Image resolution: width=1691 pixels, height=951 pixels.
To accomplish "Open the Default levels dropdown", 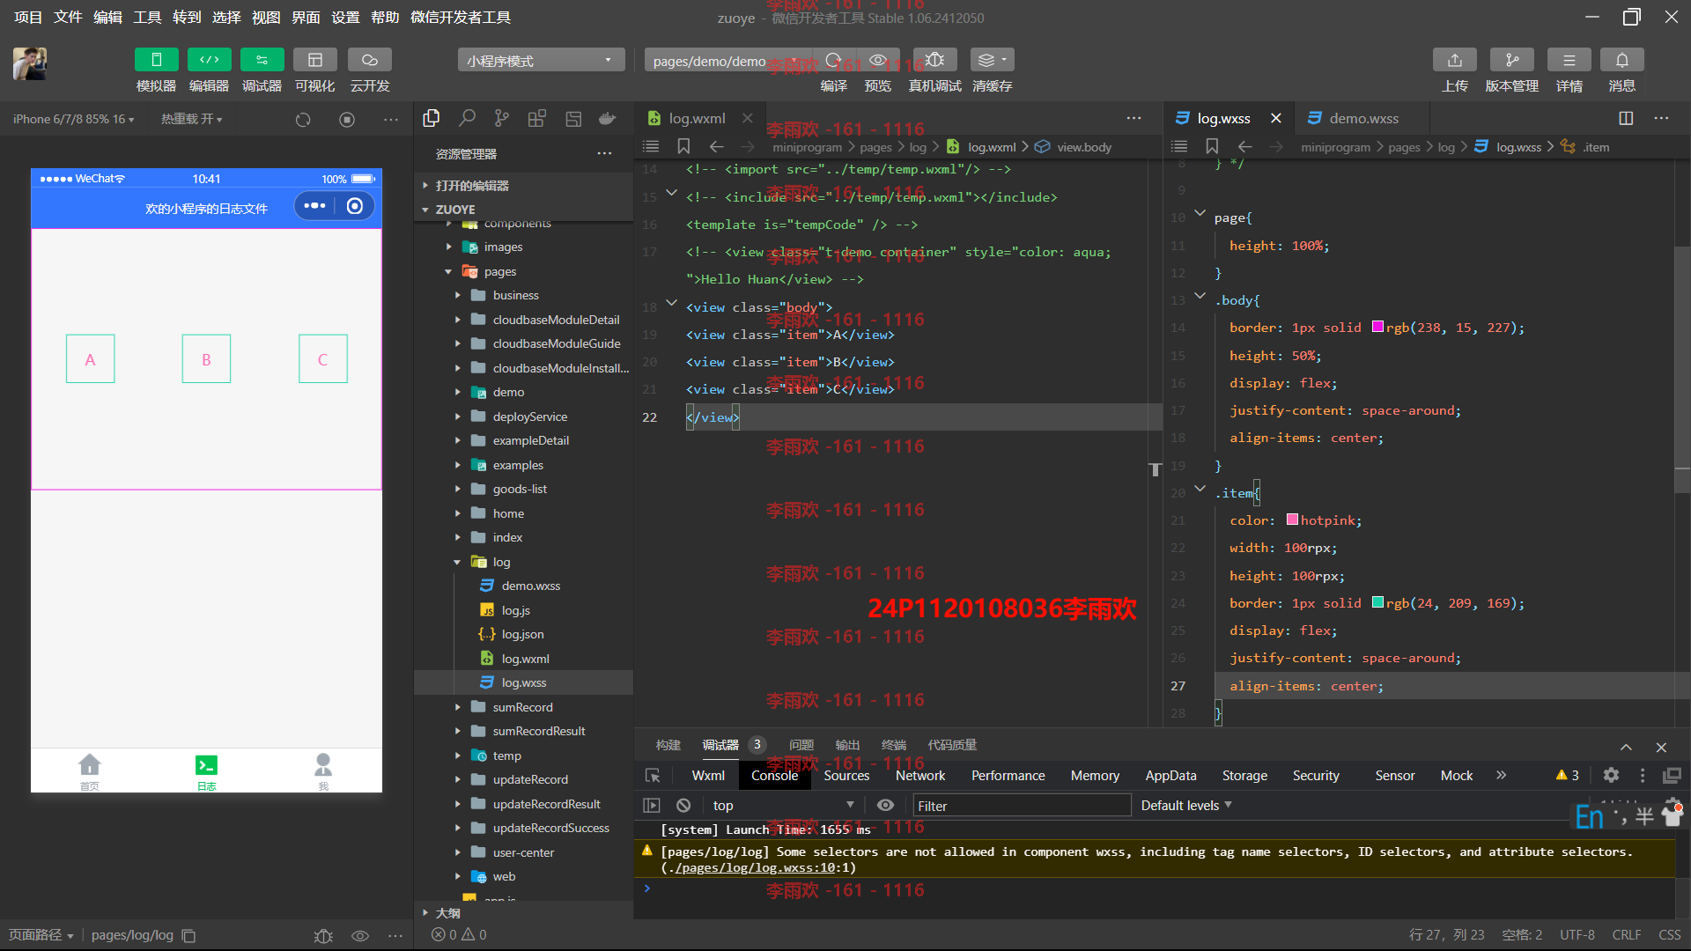I will [1186, 806].
